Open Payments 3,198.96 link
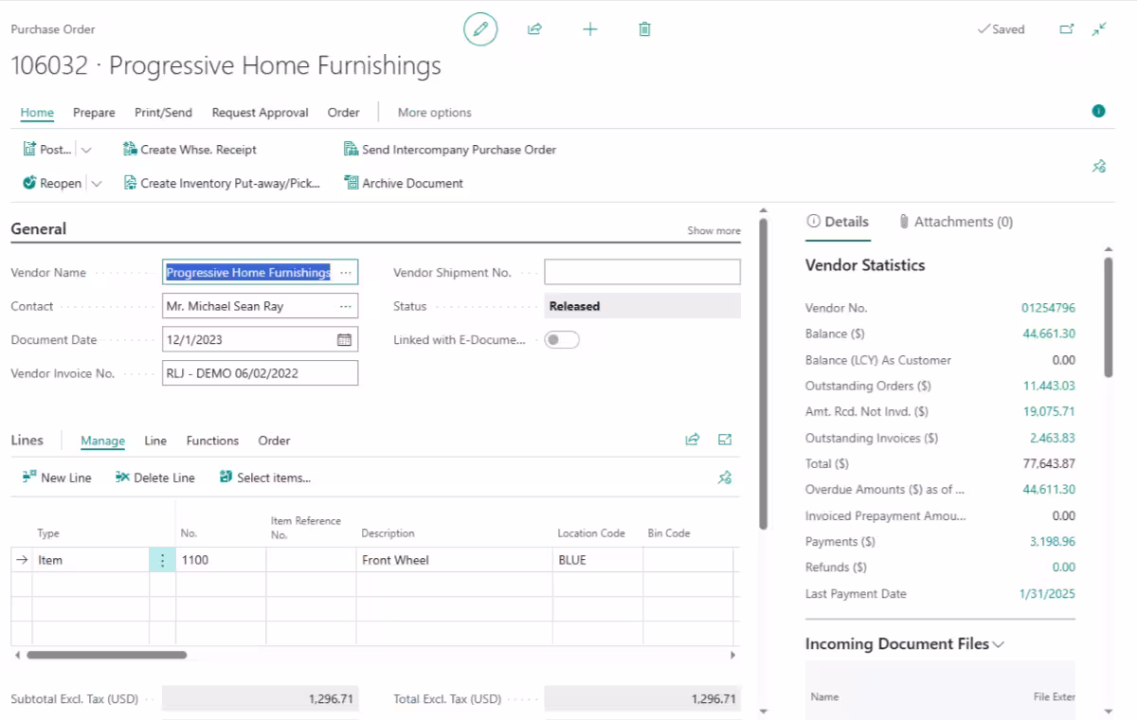This screenshot has height=720, width=1137. [x=1053, y=542]
